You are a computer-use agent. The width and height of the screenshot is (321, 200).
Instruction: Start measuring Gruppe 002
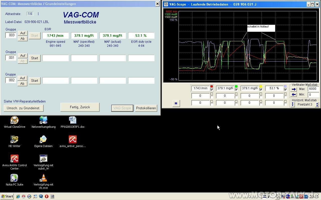coord(35,80)
